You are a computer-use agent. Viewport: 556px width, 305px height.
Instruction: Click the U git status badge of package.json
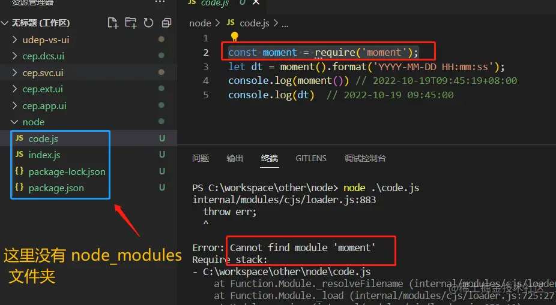tap(162, 188)
